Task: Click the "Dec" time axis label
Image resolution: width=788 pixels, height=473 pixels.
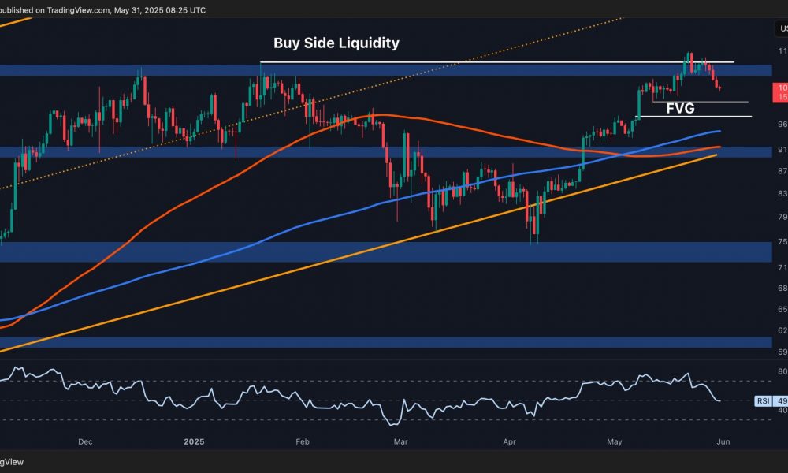Action: coord(85,441)
